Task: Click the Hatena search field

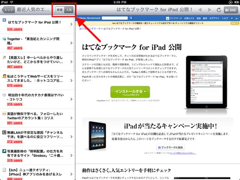Action: (115, 18)
